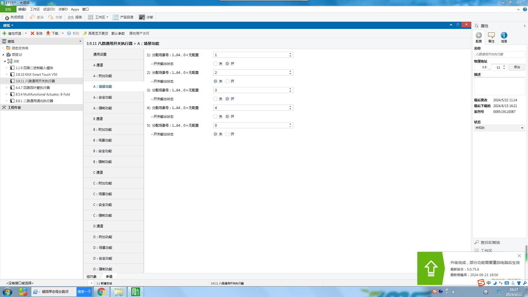Select 关 for scene 4 output state
The image size is (528, 297).
(215, 116)
